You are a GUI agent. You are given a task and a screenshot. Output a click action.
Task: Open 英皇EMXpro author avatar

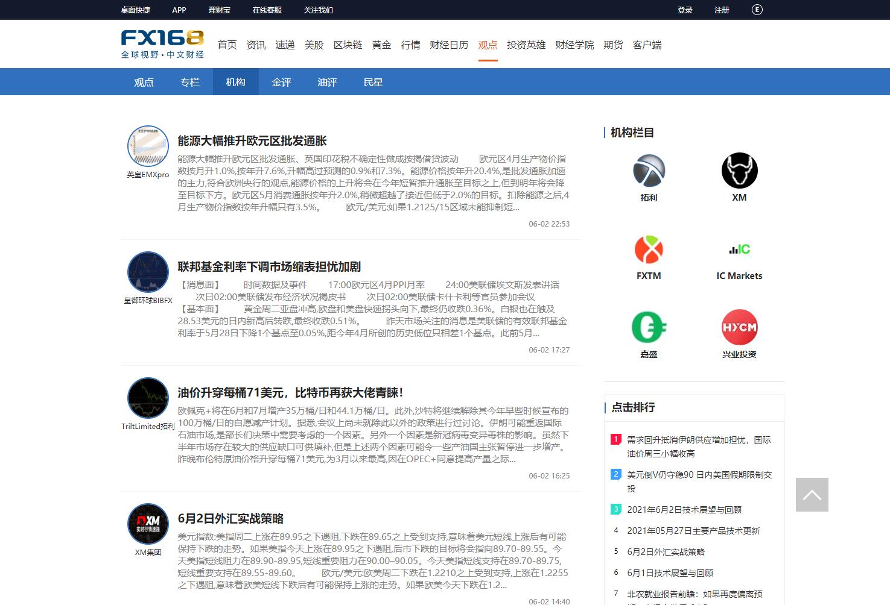click(148, 146)
